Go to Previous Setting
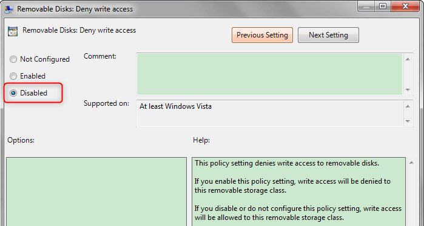 tap(262, 35)
